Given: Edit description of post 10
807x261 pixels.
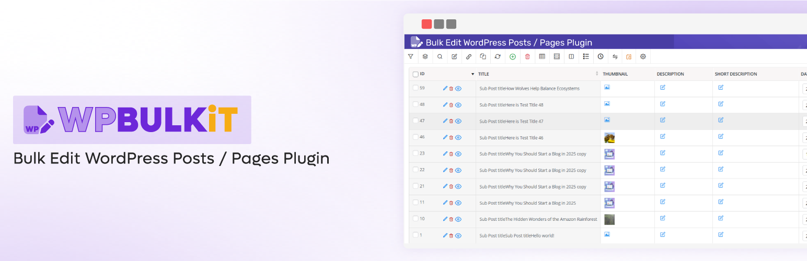Looking at the screenshot, I should 663,218.
